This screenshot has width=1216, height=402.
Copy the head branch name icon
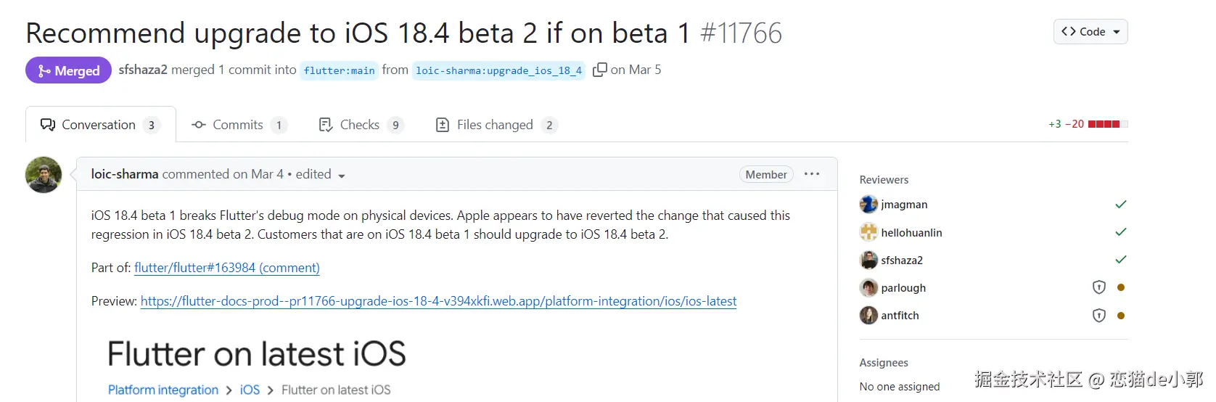click(x=599, y=70)
